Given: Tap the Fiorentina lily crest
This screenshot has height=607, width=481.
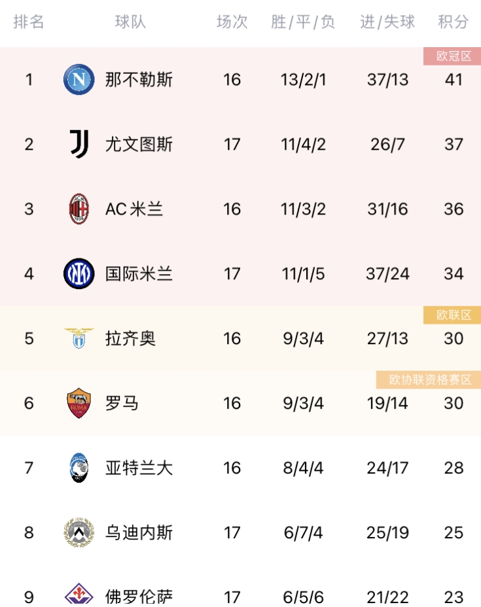Looking at the screenshot, I should (79, 594).
